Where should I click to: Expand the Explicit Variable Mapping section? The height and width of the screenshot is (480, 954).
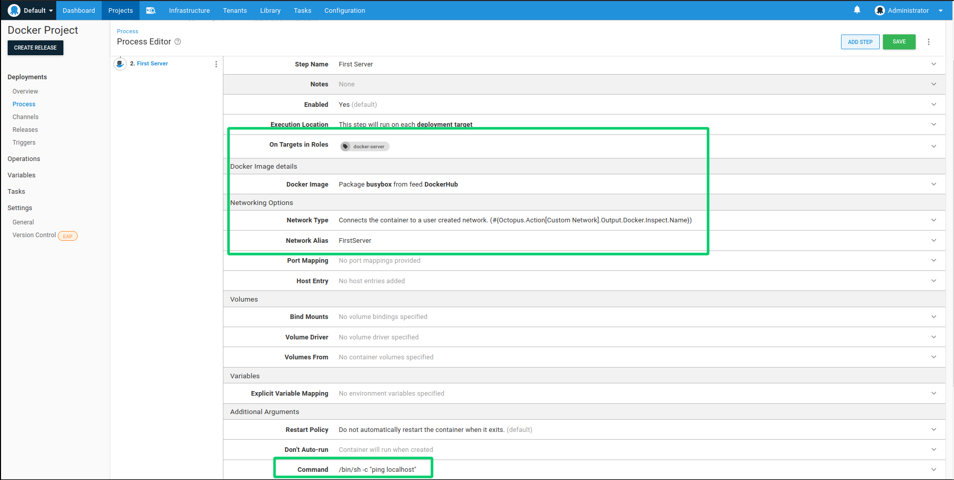(x=934, y=393)
